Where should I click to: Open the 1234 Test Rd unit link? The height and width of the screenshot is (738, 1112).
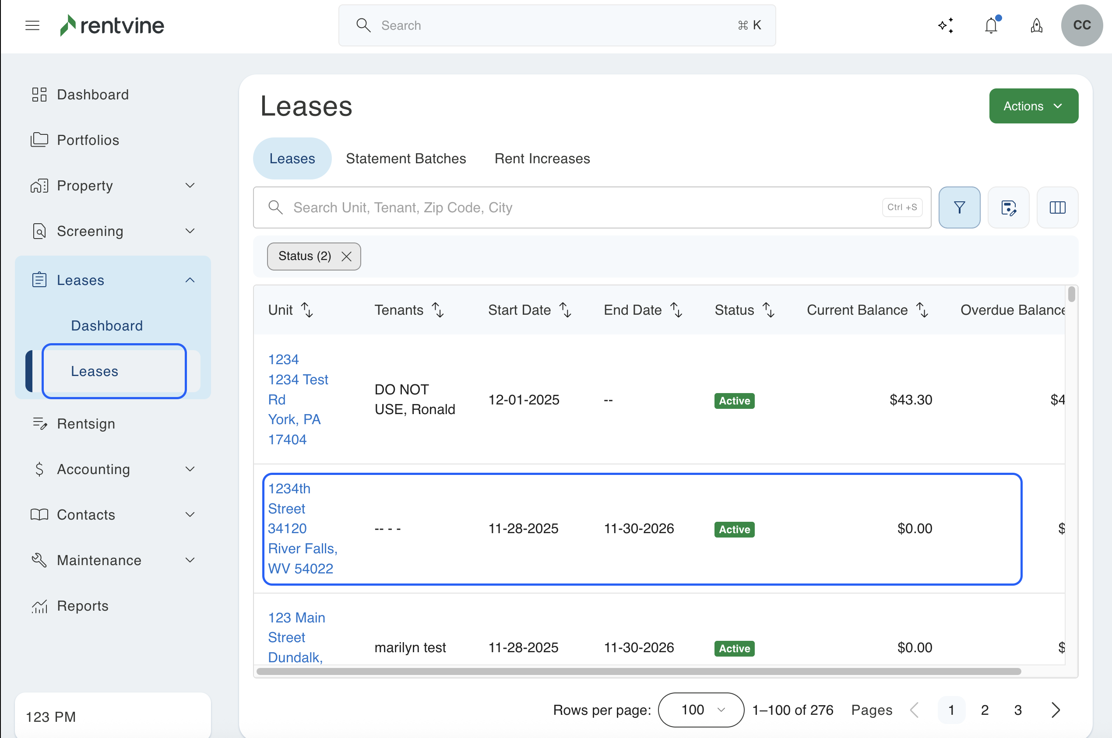pyautogui.click(x=298, y=380)
